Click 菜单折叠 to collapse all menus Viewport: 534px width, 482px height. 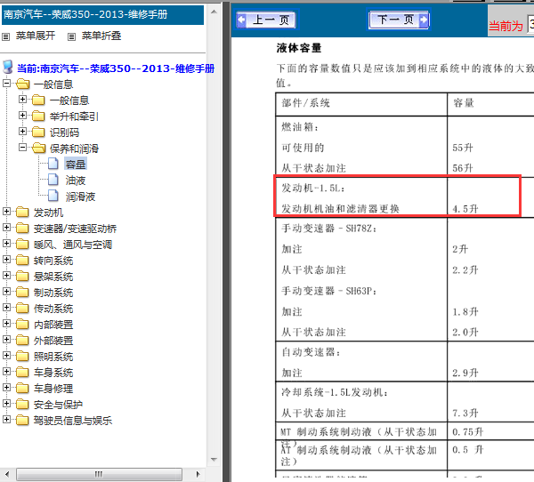click(101, 36)
